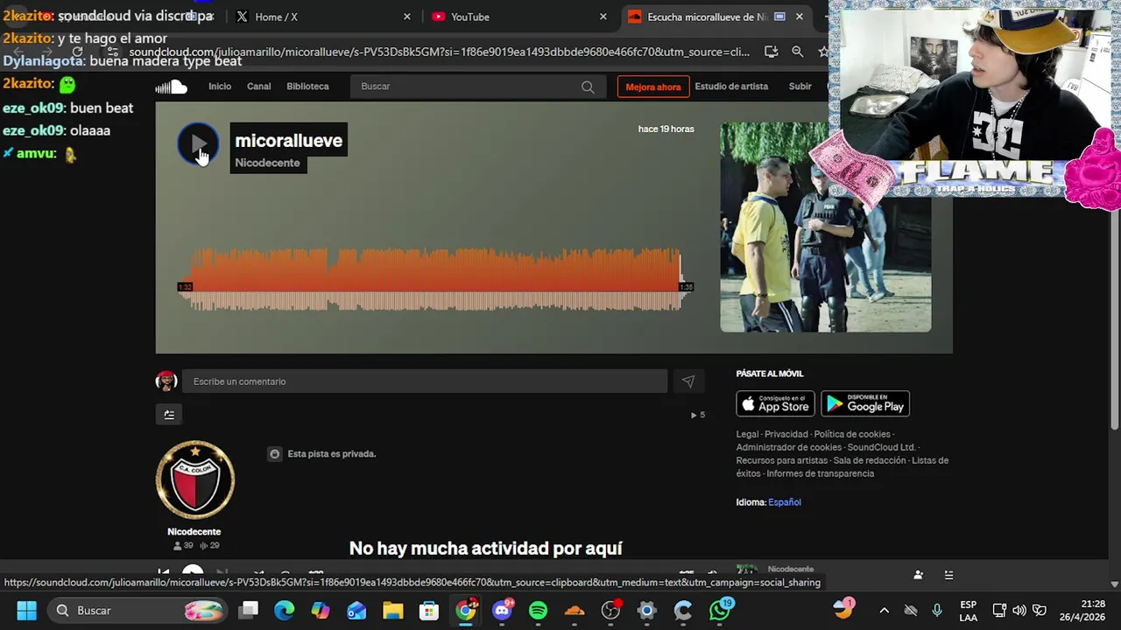Viewport: 1121px width, 630px height.
Task: Open Inicio in SoundCloud navigation
Action: 220,87
